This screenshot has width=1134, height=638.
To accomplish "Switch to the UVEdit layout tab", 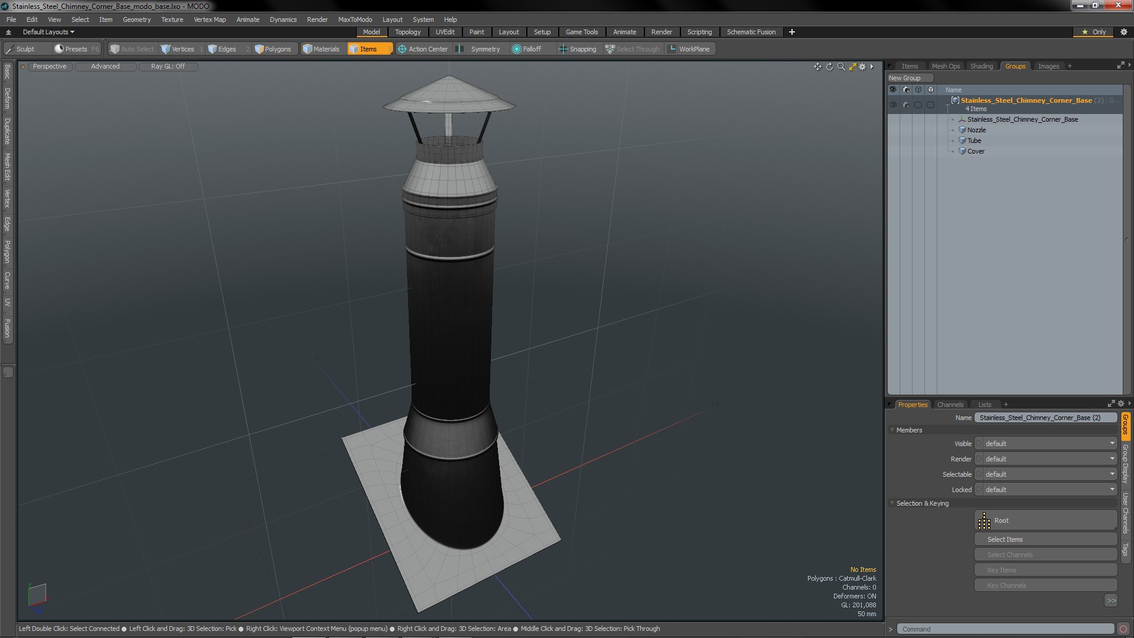I will pos(445,32).
